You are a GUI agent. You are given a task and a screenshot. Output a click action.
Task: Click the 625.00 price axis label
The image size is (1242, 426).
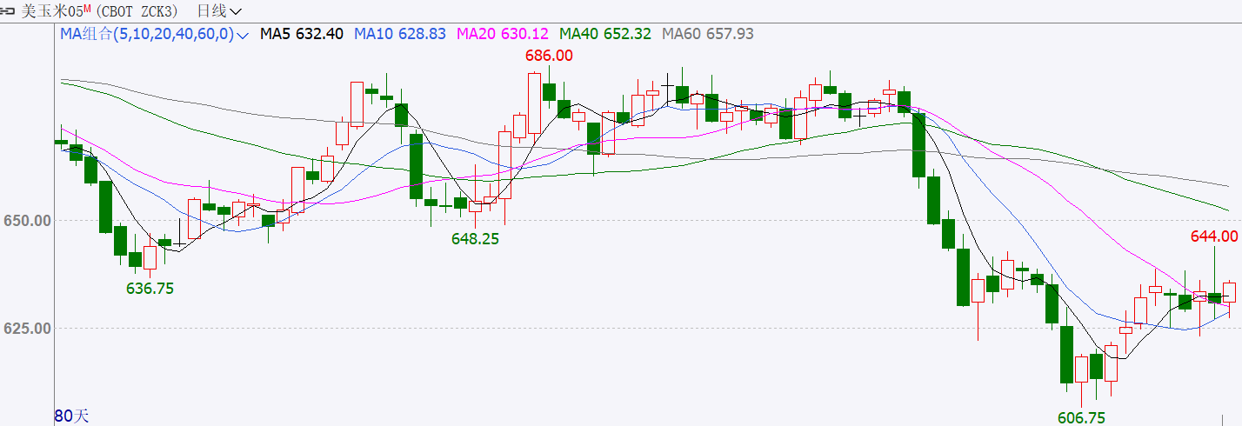(26, 329)
